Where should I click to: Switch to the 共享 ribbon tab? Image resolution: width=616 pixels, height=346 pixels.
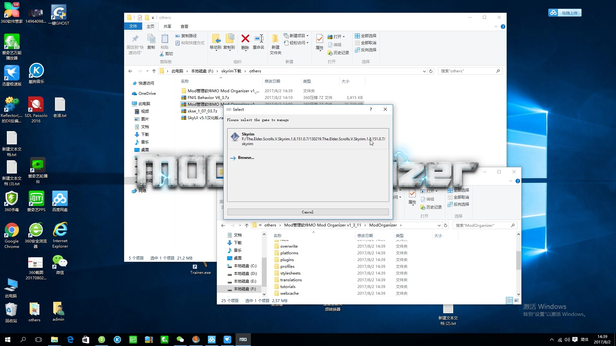click(x=167, y=26)
